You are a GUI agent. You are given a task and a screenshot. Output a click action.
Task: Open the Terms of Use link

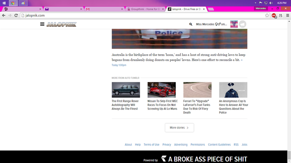click(151, 145)
